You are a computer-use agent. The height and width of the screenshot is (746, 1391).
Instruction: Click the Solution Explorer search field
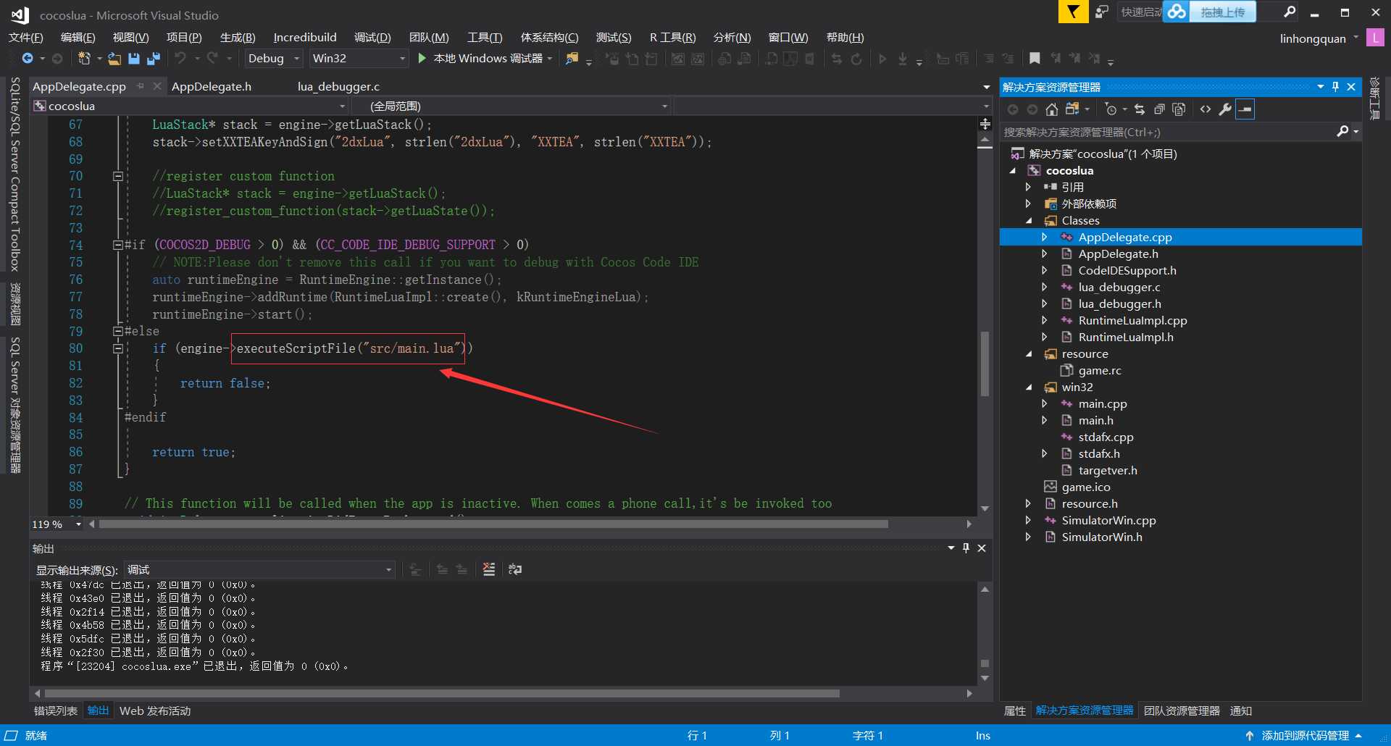[1168, 132]
